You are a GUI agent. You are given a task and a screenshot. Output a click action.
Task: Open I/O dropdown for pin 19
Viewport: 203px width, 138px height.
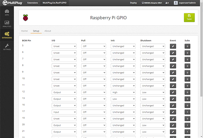pos(64,118)
